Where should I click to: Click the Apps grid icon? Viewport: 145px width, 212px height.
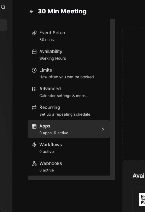pos(34,126)
